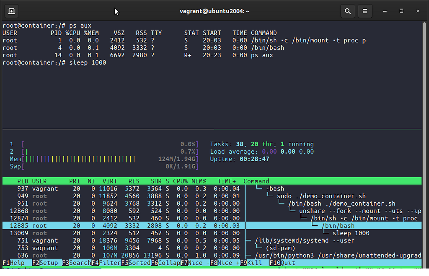This screenshot has height=276, width=429.
Task: Open a new terminal tab
Action: click(11, 11)
